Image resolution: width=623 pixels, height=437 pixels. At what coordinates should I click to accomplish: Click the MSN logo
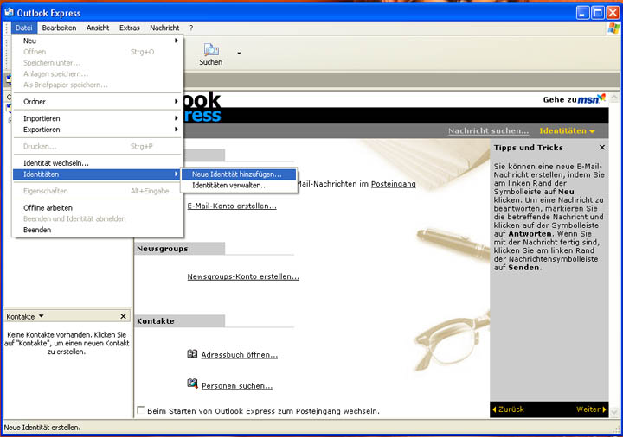(592, 99)
